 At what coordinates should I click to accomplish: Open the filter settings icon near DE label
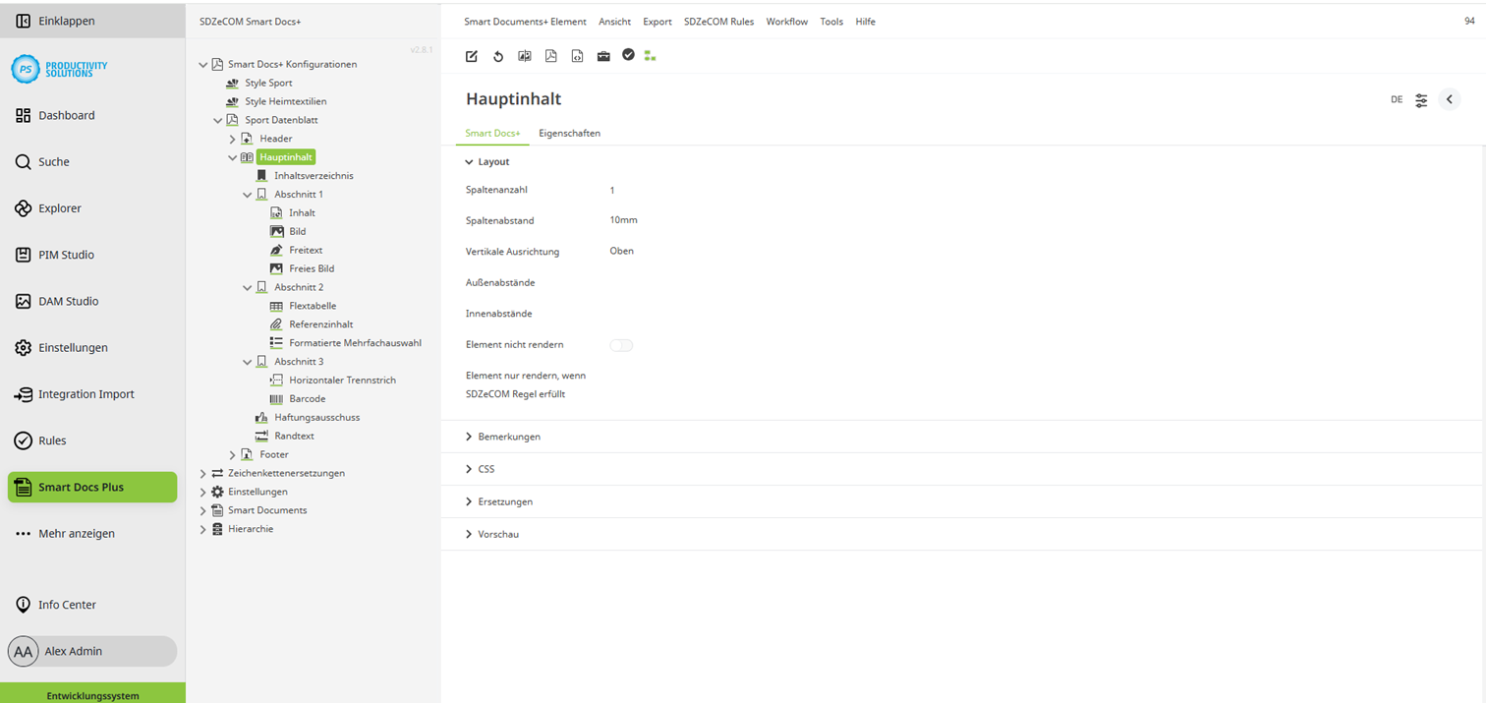1421,99
